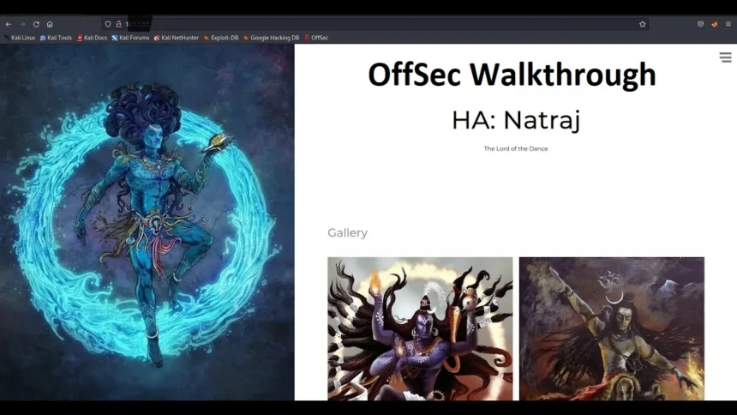Reload the current page
Screen dimensions: 737x415
pos(36,24)
